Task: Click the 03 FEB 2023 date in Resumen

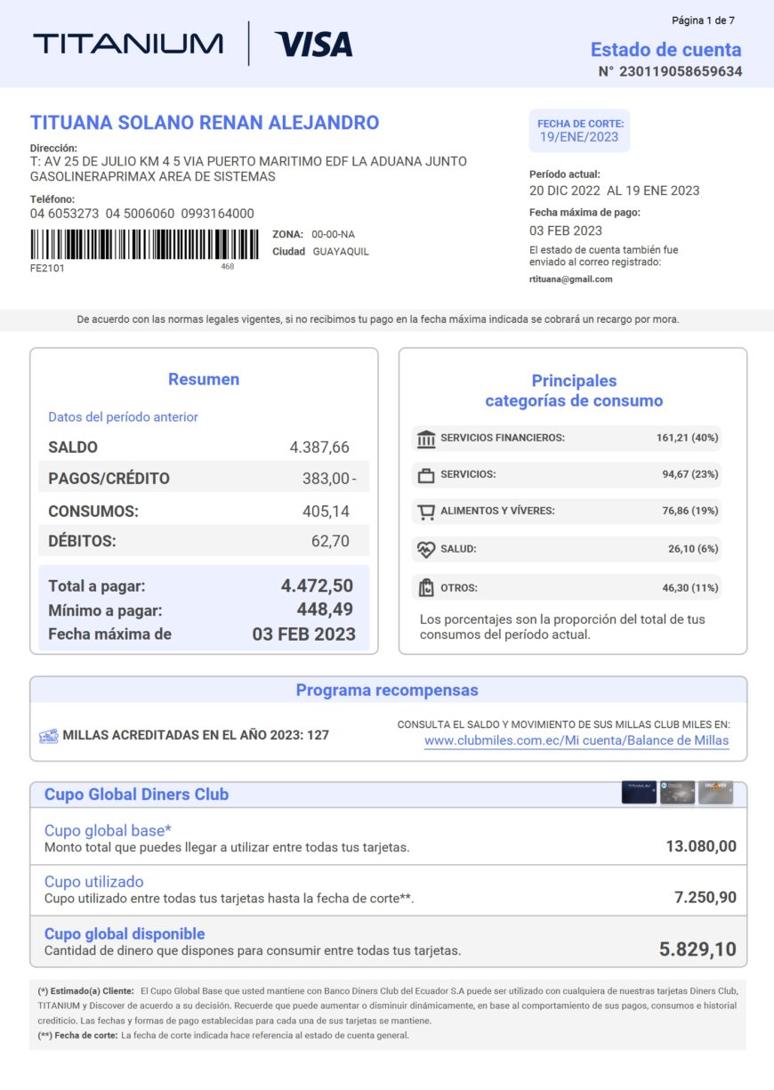Action: pyautogui.click(x=304, y=634)
